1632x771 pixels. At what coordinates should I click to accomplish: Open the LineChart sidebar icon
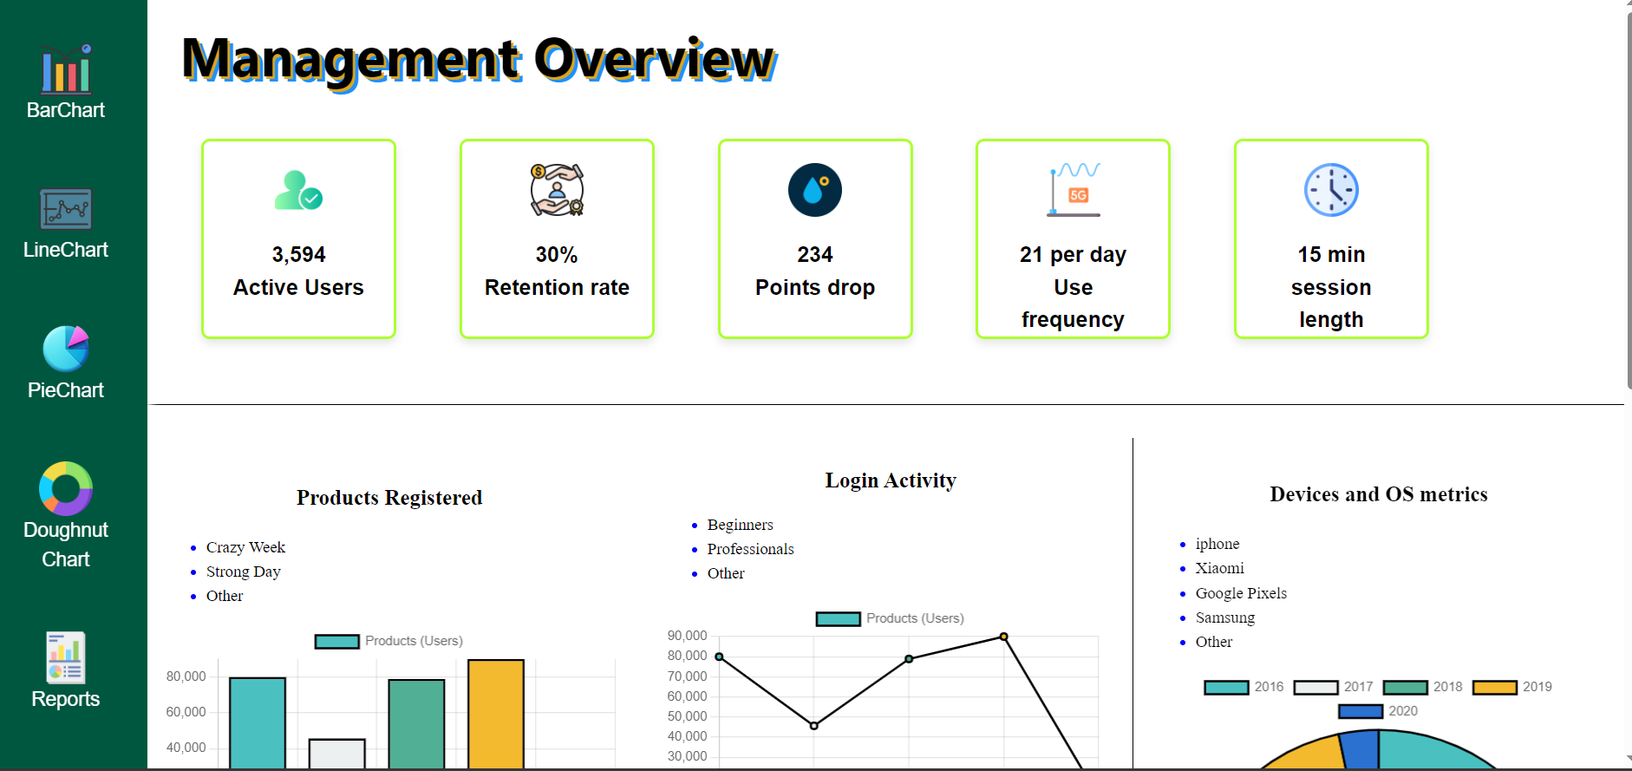coord(66,209)
